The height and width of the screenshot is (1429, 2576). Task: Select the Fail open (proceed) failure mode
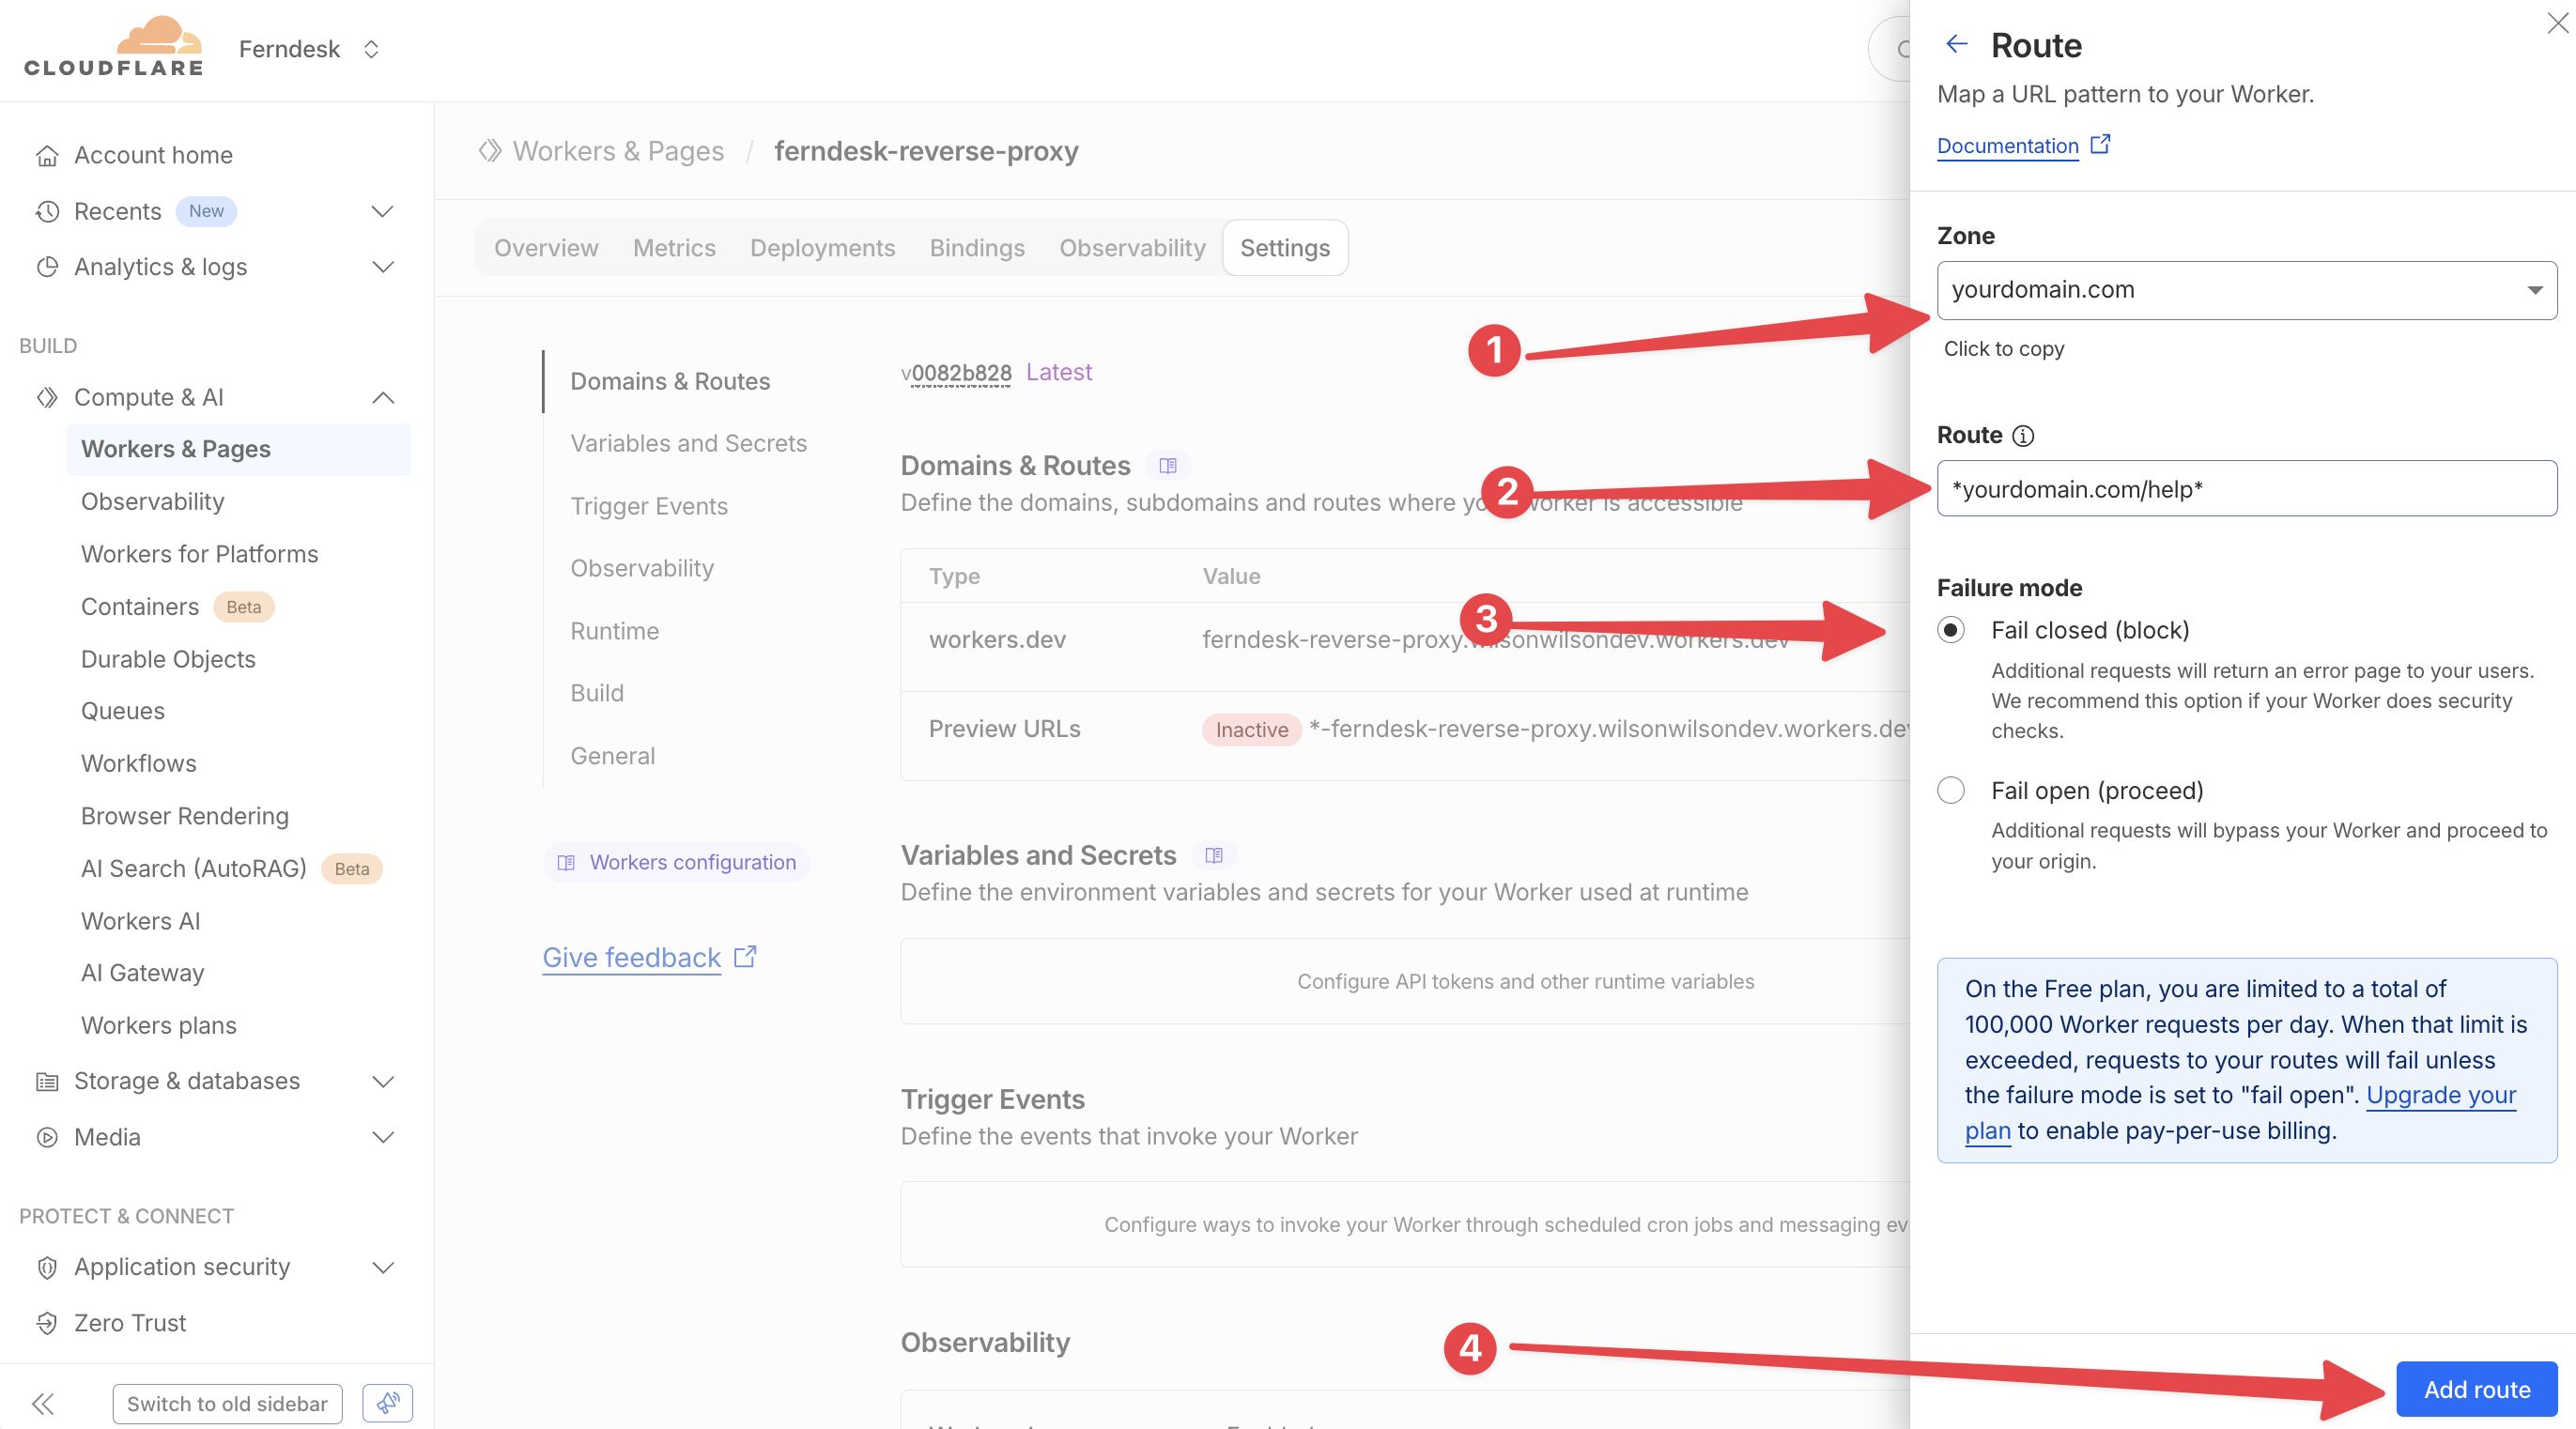1950,790
